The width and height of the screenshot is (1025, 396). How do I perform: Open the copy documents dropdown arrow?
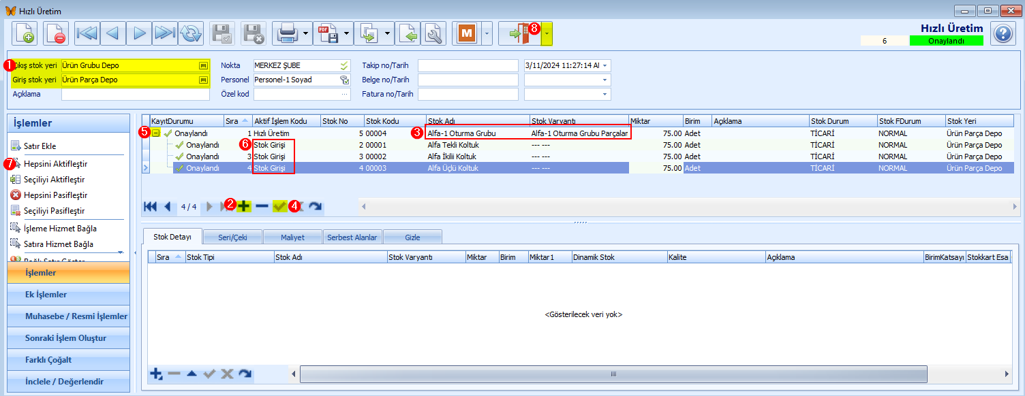388,33
